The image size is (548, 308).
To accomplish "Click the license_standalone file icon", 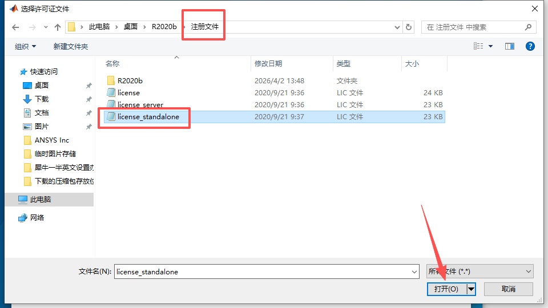I will 111,116.
